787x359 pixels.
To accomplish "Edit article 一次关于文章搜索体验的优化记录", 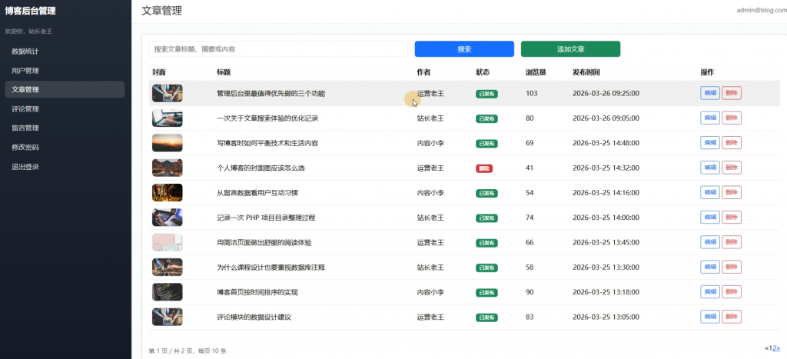I will (710, 118).
